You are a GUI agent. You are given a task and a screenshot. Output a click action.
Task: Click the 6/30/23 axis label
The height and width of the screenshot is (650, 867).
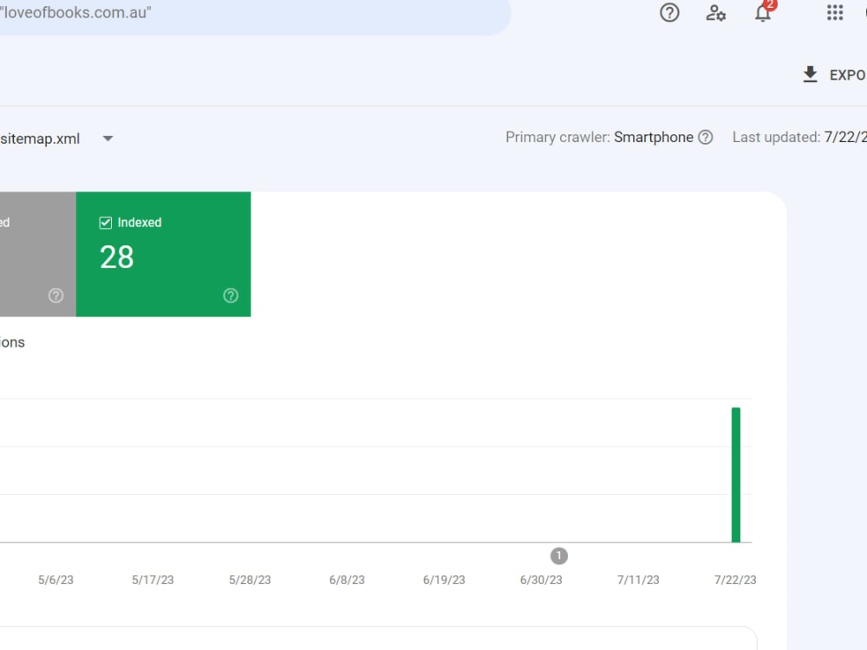click(x=541, y=580)
